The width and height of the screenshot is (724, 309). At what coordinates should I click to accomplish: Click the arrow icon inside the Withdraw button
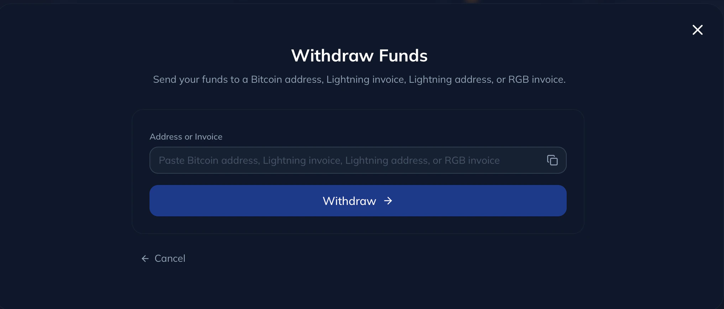click(x=388, y=201)
